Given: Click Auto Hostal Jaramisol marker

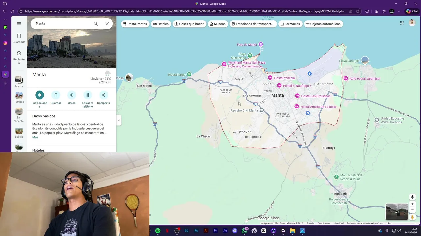Looking at the screenshot, I should (346, 78).
